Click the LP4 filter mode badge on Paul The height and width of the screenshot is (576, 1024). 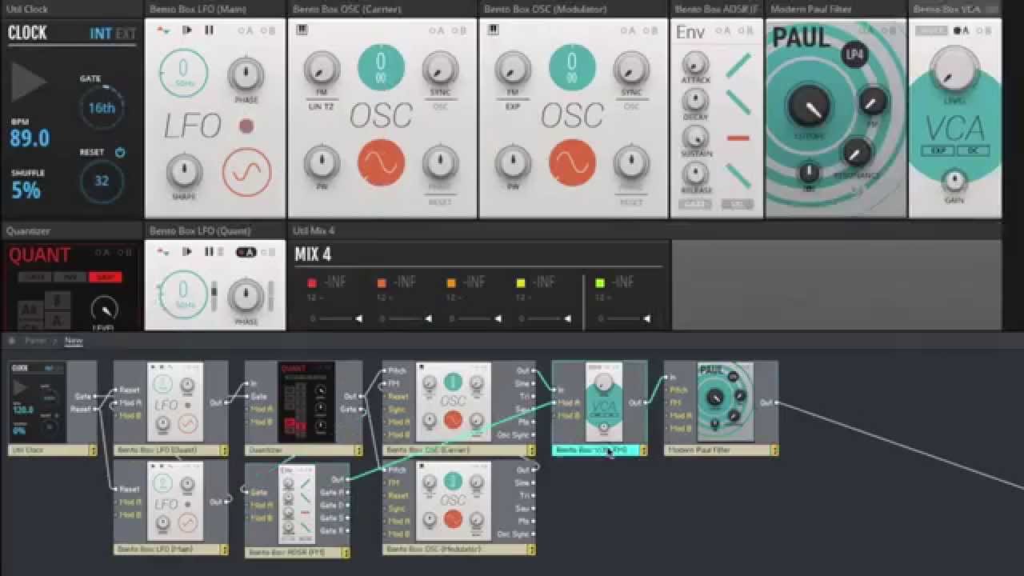coord(854,54)
